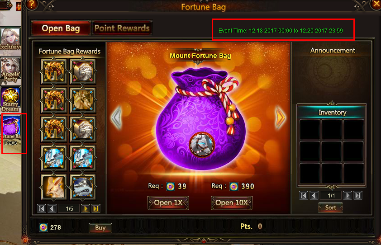Open the Angels' Party event icon
The width and height of the screenshot is (381, 245).
coord(10,70)
